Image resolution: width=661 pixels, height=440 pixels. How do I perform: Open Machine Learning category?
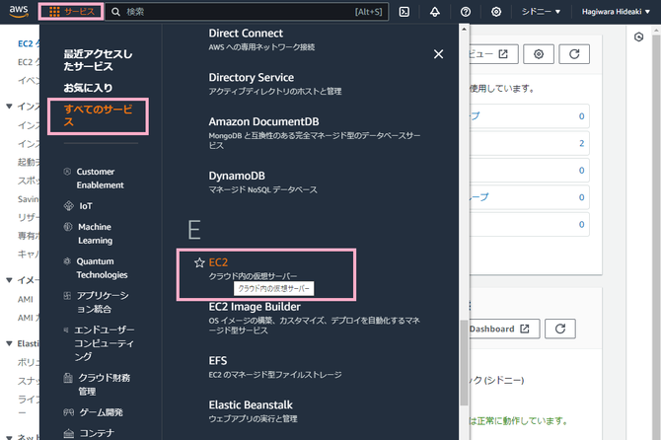pos(95,234)
